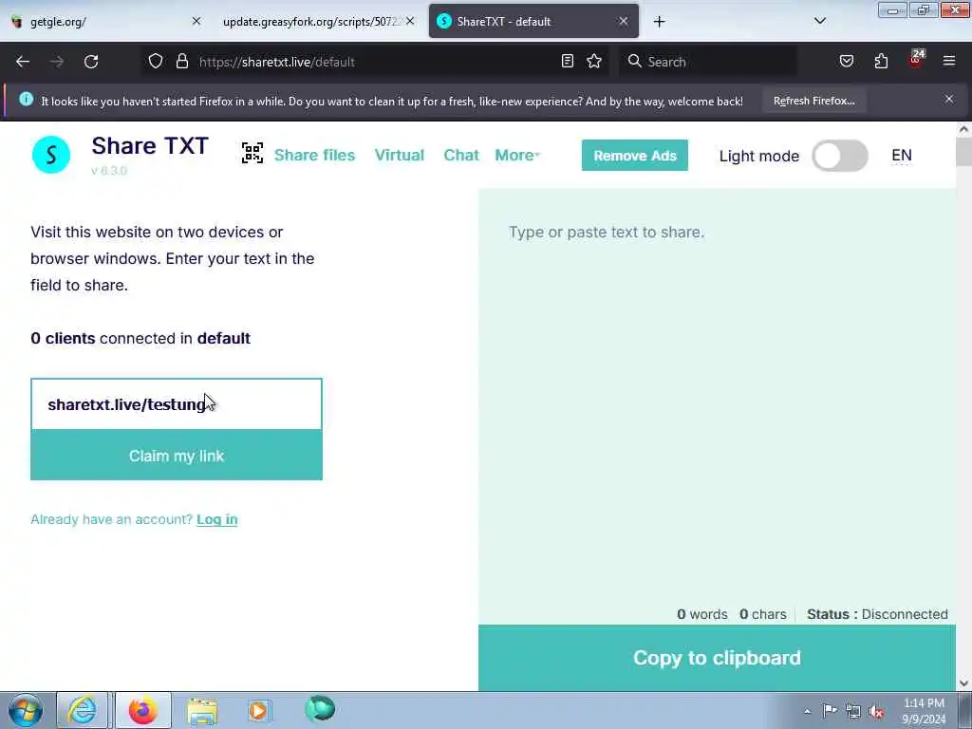
Task: Click the browser back arrow
Action: pyautogui.click(x=23, y=62)
